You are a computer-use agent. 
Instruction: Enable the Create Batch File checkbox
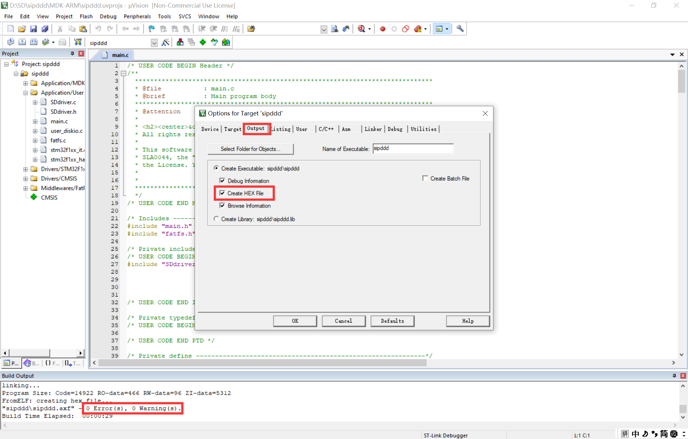click(x=425, y=178)
